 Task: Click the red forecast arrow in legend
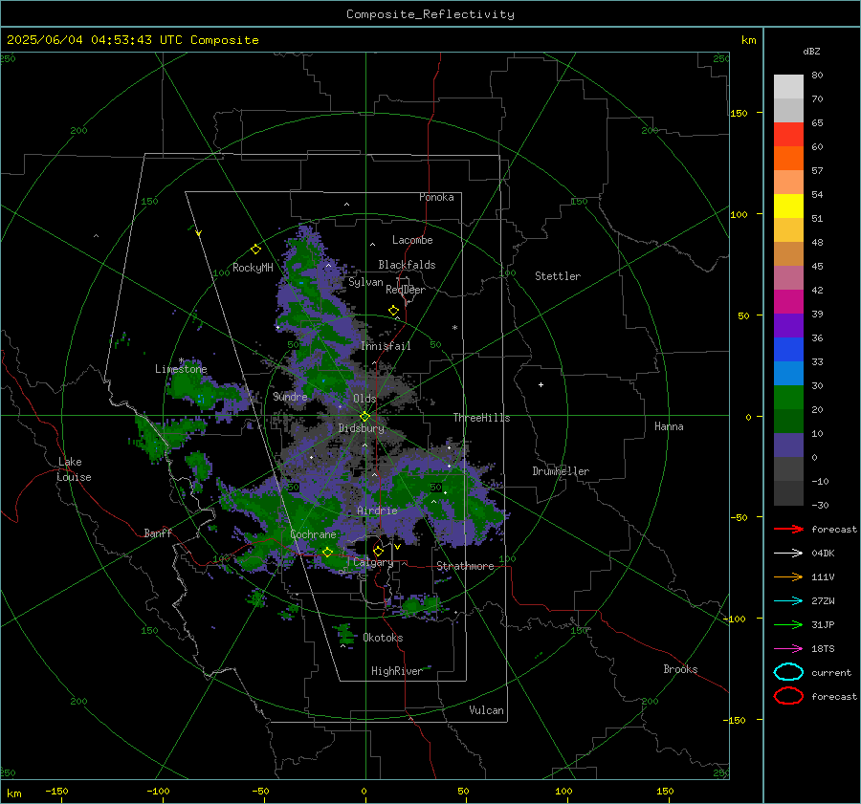(x=788, y=529)
